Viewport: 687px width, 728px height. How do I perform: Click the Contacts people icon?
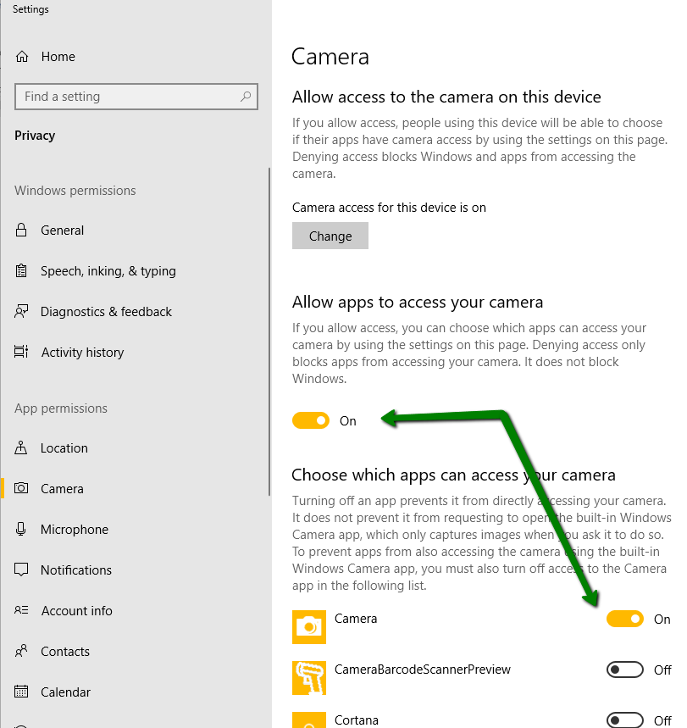pyautogui.click(x=21, y=651)
